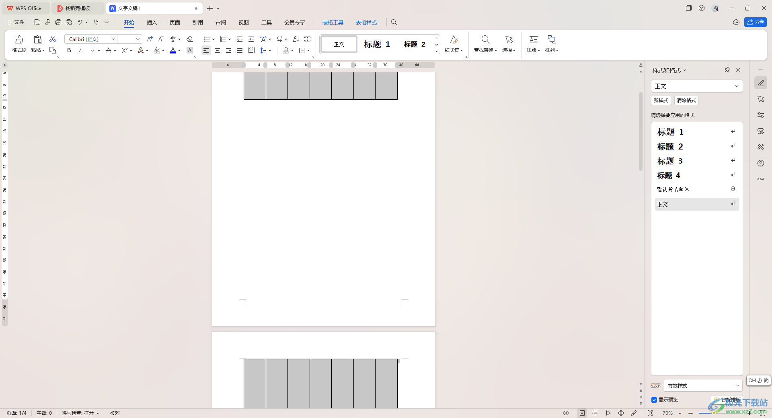Open the 引用 ribbon tab
The width and height of the screenshot is (772, 418).
click(x=197, y=23)
